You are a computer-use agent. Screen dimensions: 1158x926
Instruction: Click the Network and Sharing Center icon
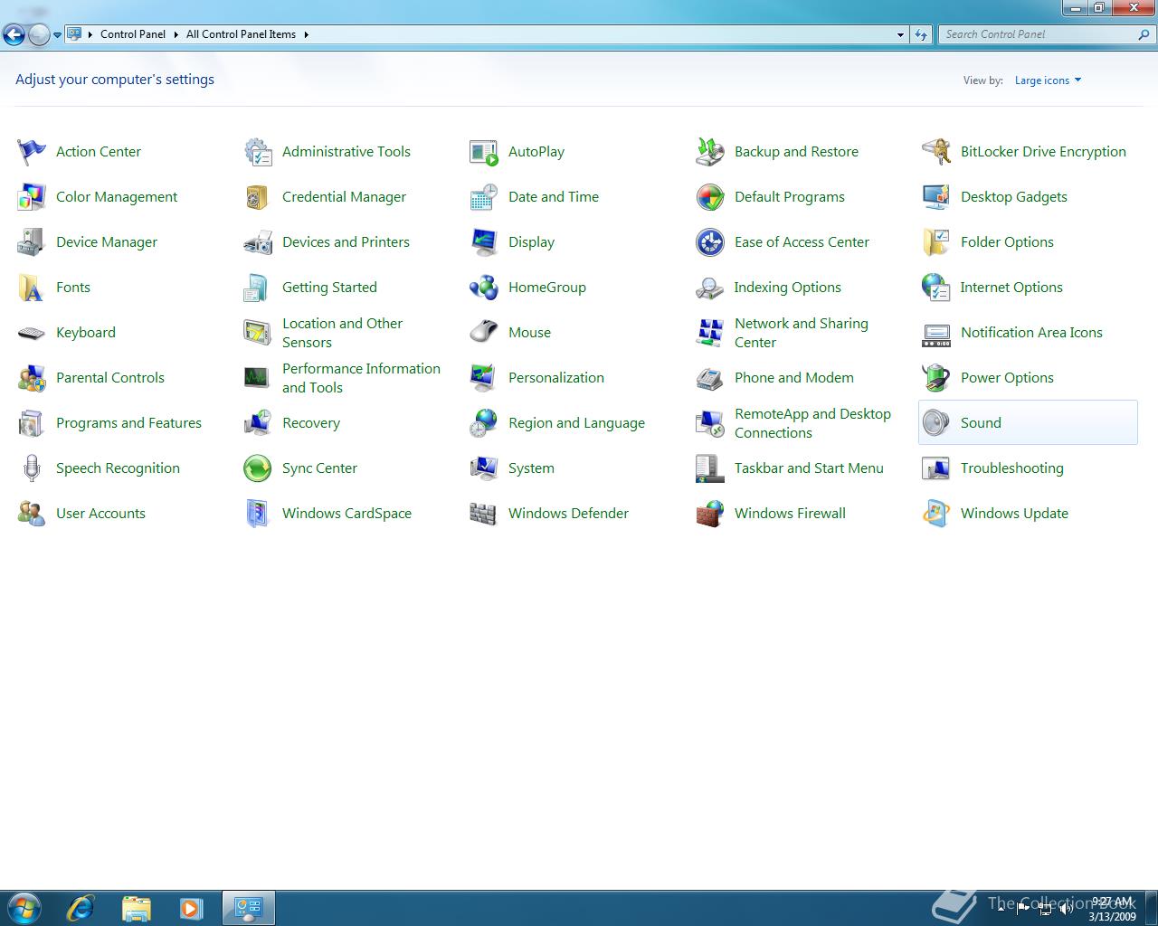[710, 333]
